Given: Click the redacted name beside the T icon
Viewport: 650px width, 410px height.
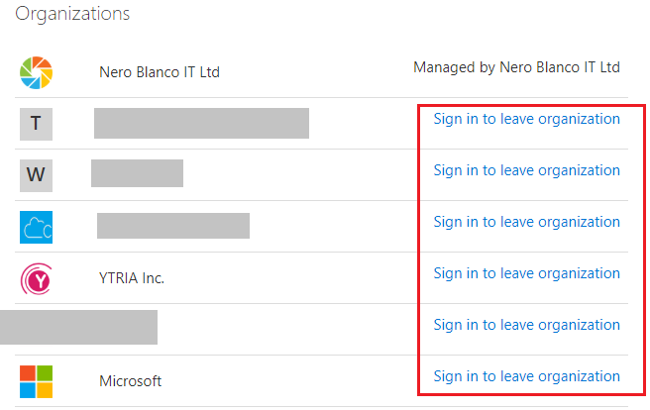Looking at the screenshot, I should tap(201, 123).
